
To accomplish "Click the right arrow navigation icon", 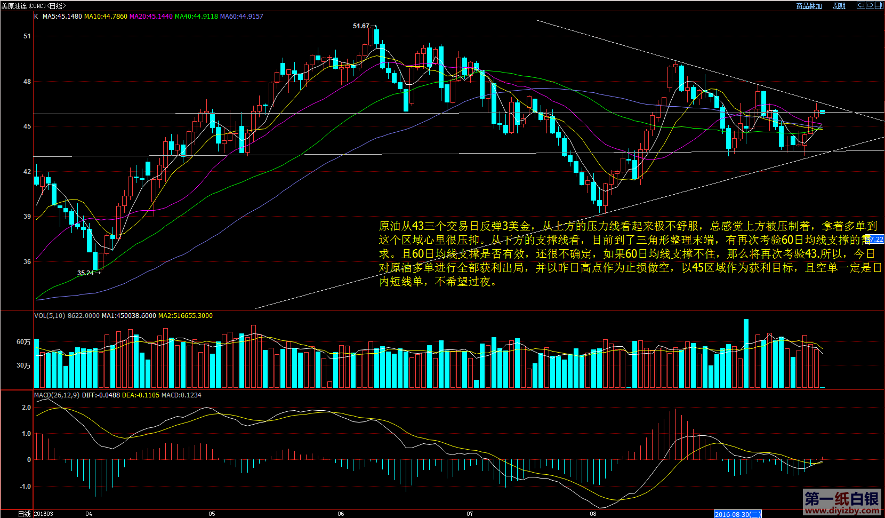I will [x=870, y=5].
